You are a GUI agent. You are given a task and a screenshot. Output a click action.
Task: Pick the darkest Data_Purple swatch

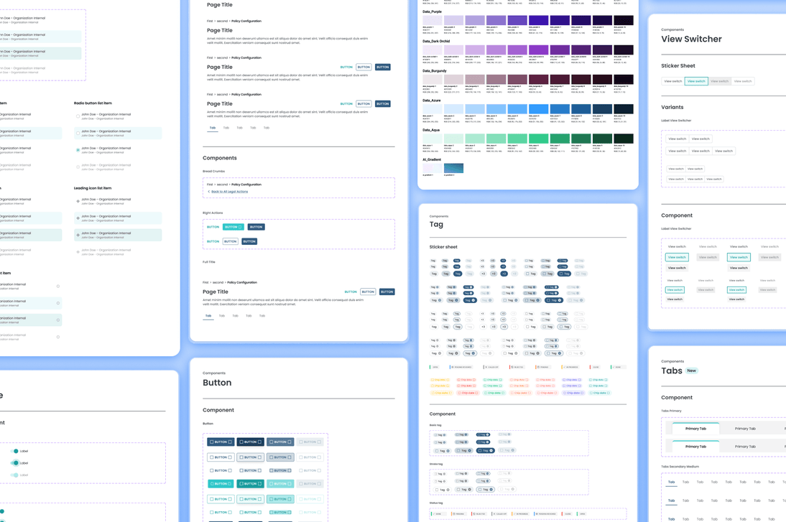coord(624,21)
